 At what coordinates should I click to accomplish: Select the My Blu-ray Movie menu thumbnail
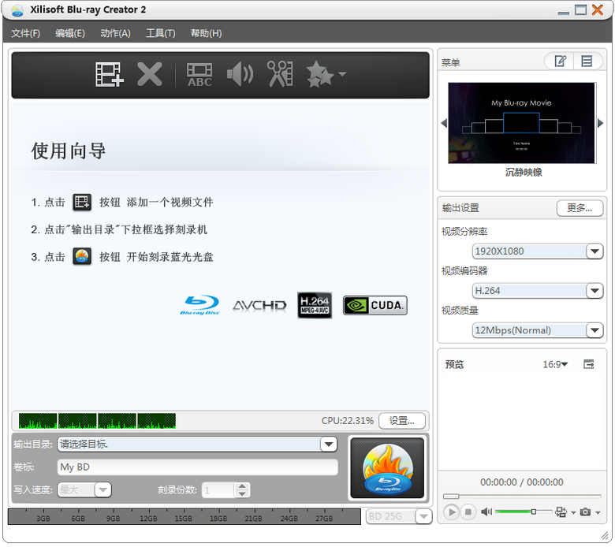[x=522, y=123]
